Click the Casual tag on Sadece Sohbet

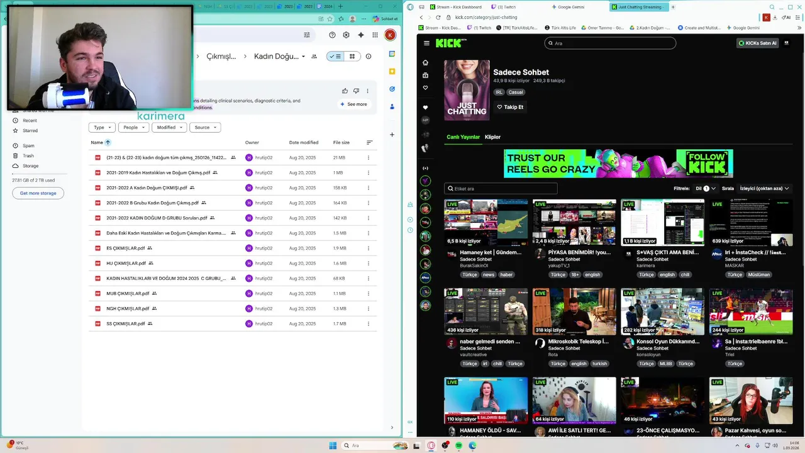click(516, 92)
